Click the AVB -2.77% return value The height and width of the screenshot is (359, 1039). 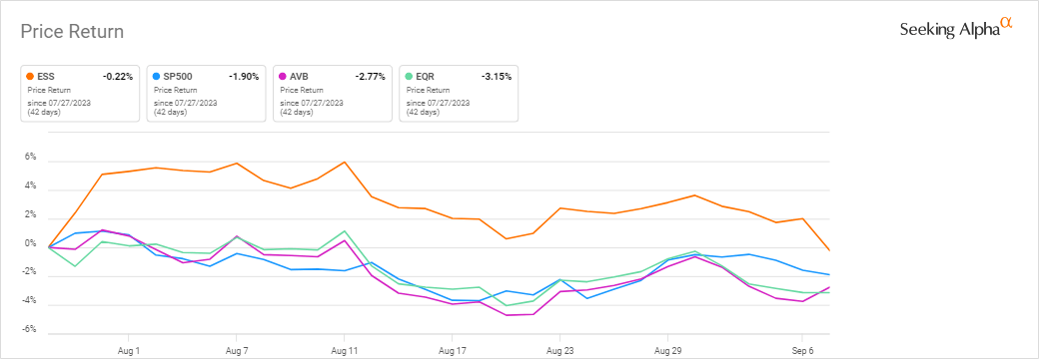coord(370,77)
